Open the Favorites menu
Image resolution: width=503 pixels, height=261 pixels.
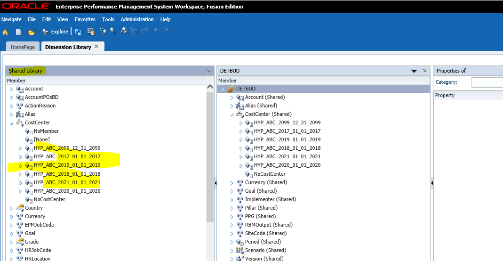tap(85, 19)
